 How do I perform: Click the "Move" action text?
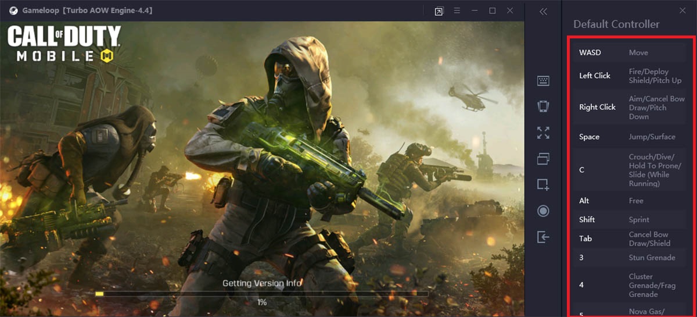point(638,52)
